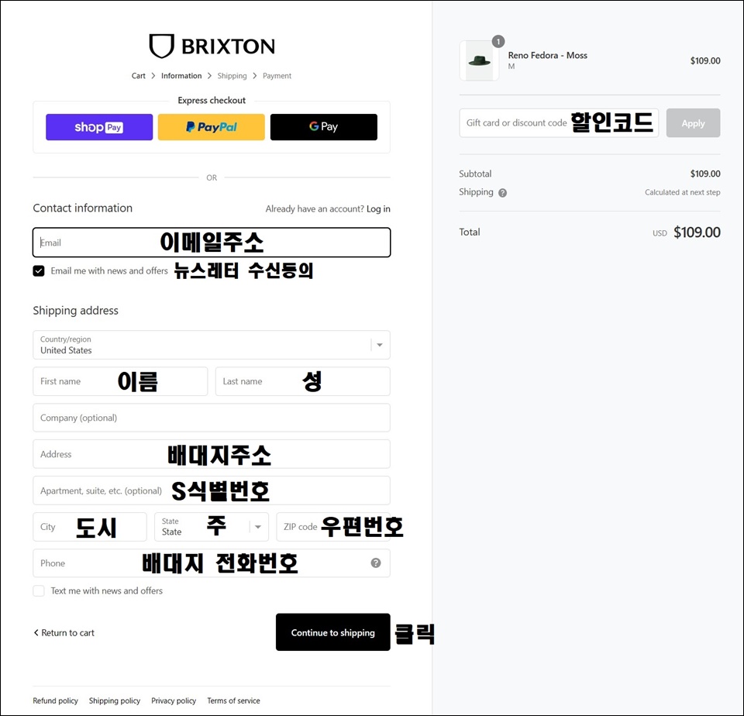Click the Last name field
This screenshot has width=744, height=716.
pyautogui.click(x=303, y=381)
